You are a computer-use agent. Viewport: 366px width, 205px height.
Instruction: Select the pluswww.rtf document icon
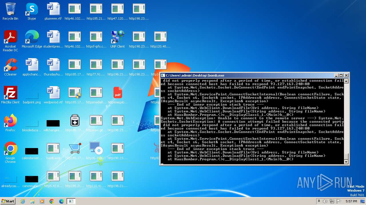click(x=53, y=11)
